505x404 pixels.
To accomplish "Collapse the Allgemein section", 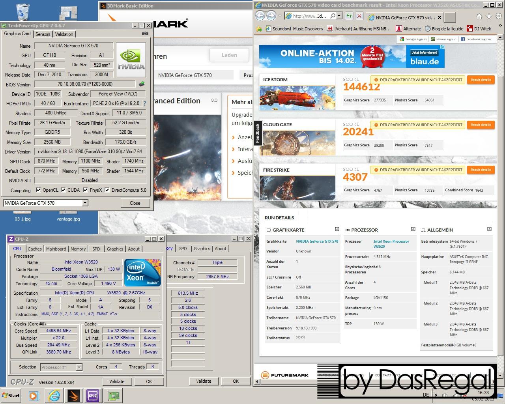I will click(489, 229).
